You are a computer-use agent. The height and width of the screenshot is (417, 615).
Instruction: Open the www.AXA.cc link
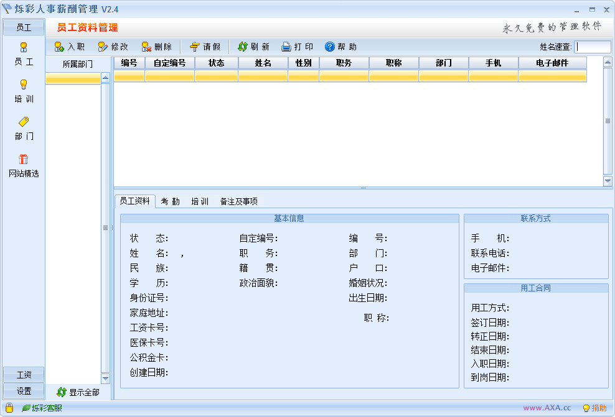tap(547, 408)
